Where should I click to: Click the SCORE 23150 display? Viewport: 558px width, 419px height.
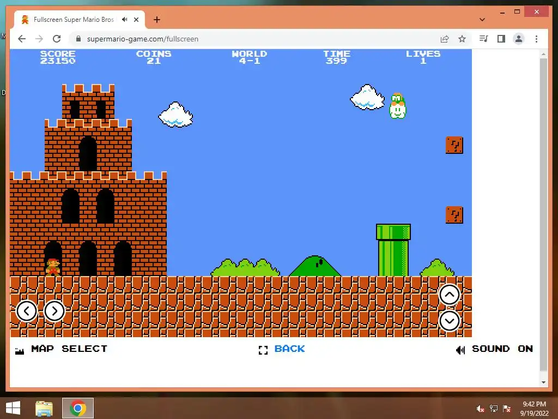(x=58, y=57)
